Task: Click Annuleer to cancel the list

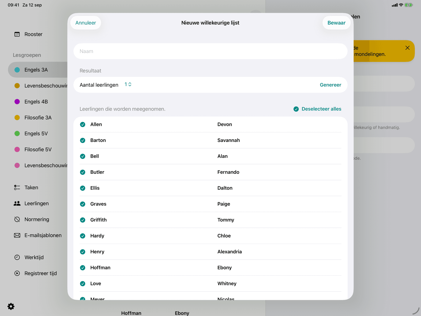Action: [86, 23]
